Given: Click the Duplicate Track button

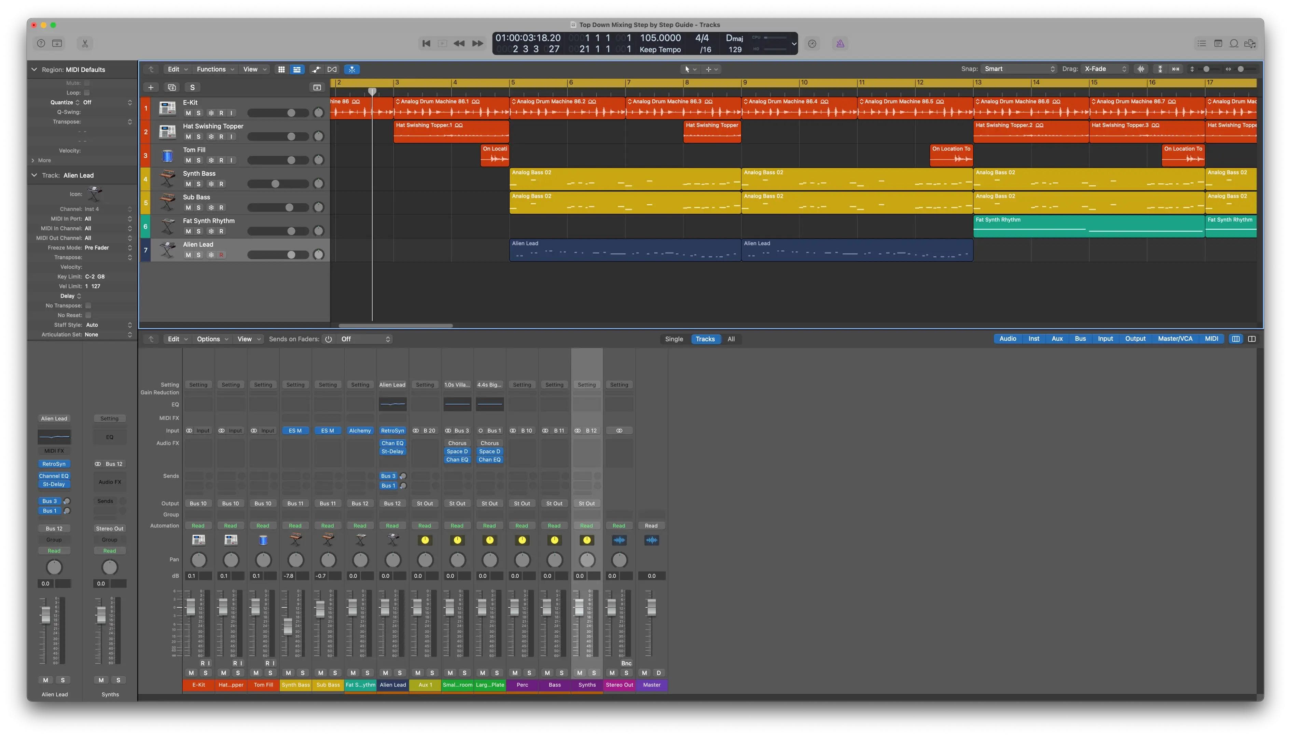Looking at the screenshot, I should tap(172, 88).
